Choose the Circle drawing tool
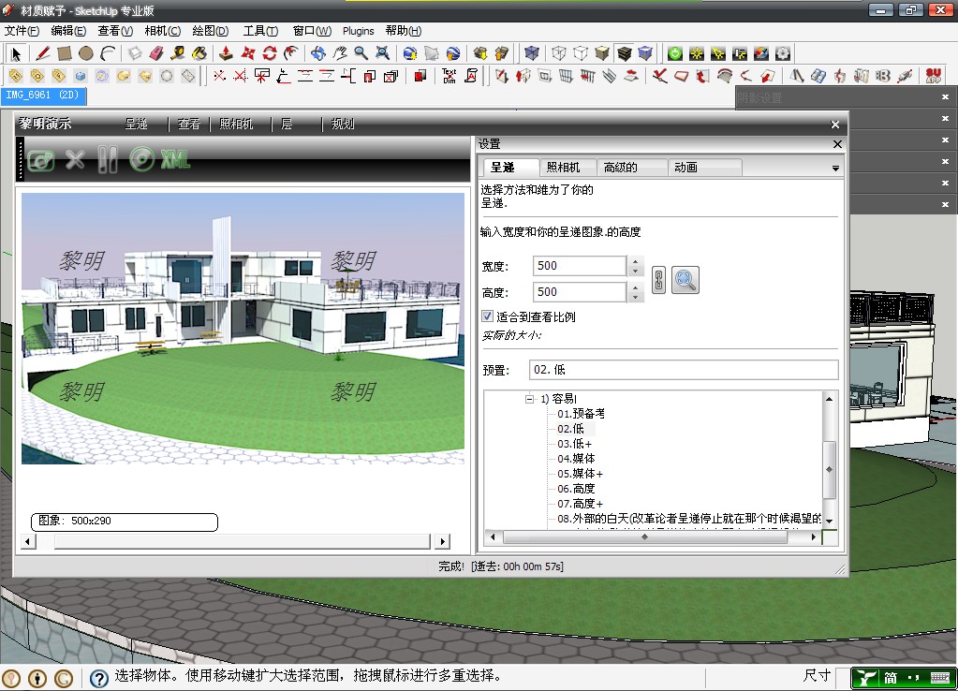Image resolution: width=958 pixels, height=691 pixels. point(86,53)
